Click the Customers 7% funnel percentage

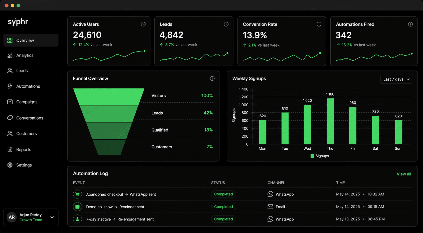point(209,147)
